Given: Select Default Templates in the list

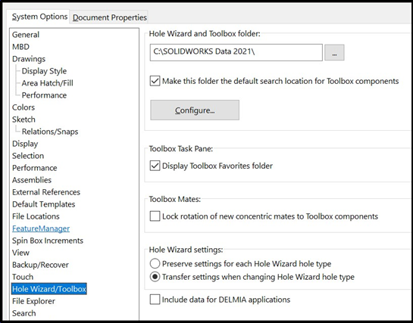Looking at the screenshot, I should (43, 204).
